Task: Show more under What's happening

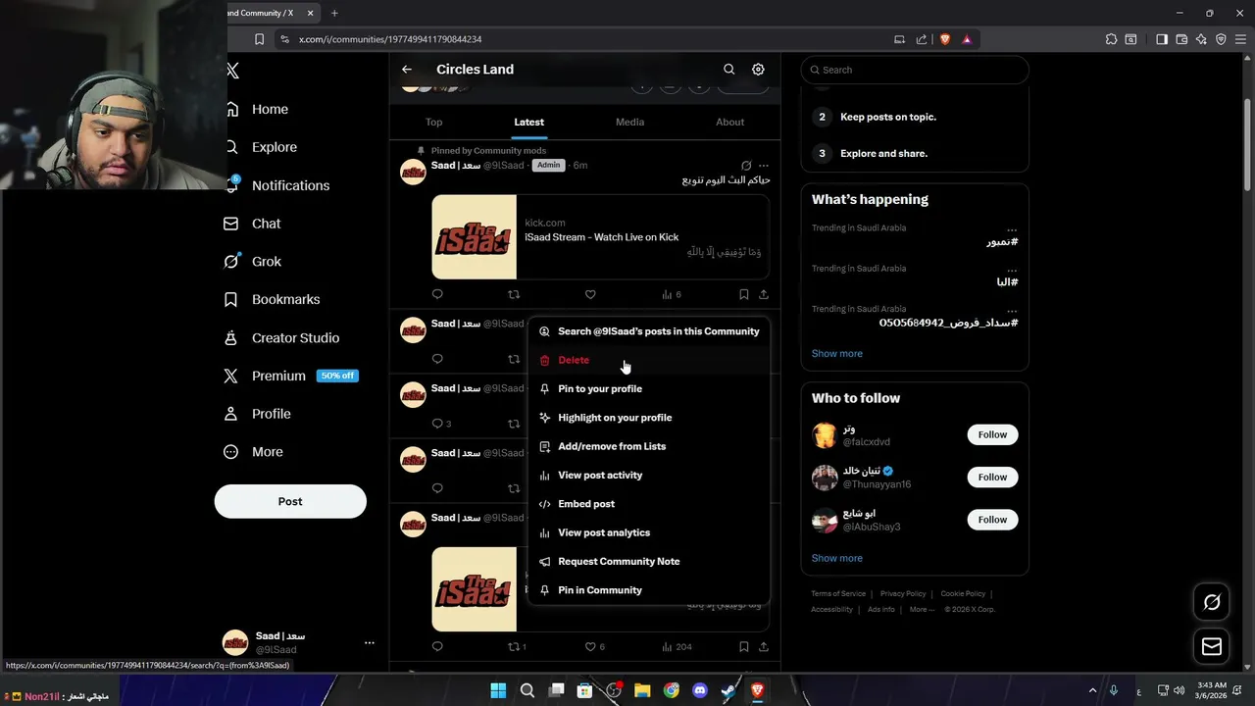Action: click(x=836, y=353)
